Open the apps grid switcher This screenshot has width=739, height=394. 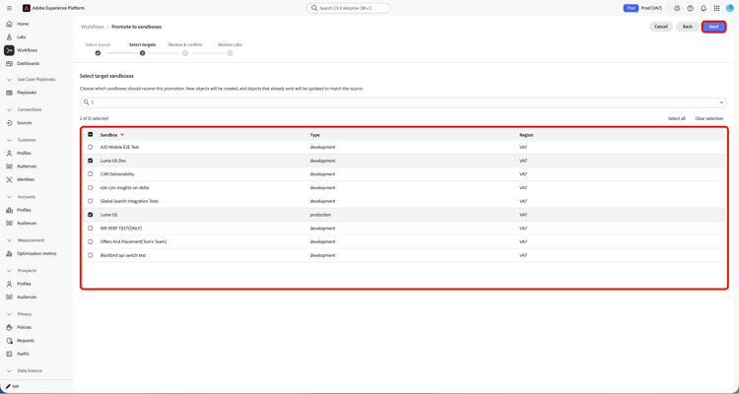point(717,8)
